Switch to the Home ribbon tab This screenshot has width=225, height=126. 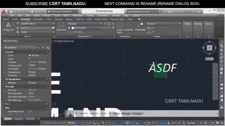[x=6, y=19]
